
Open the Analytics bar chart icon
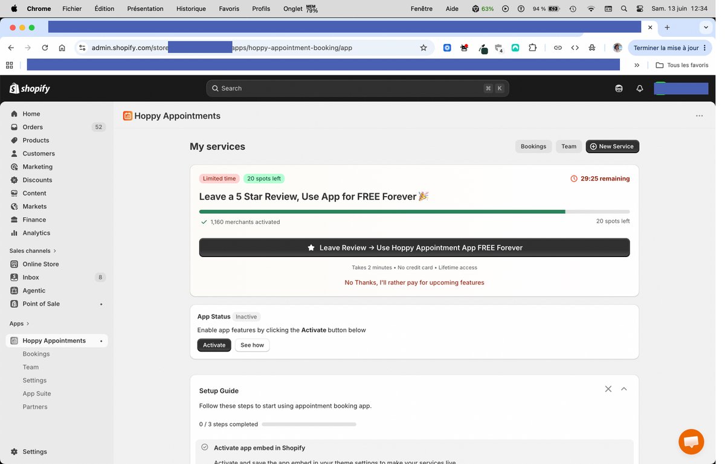pyautogui.click(x=14, y=233)
